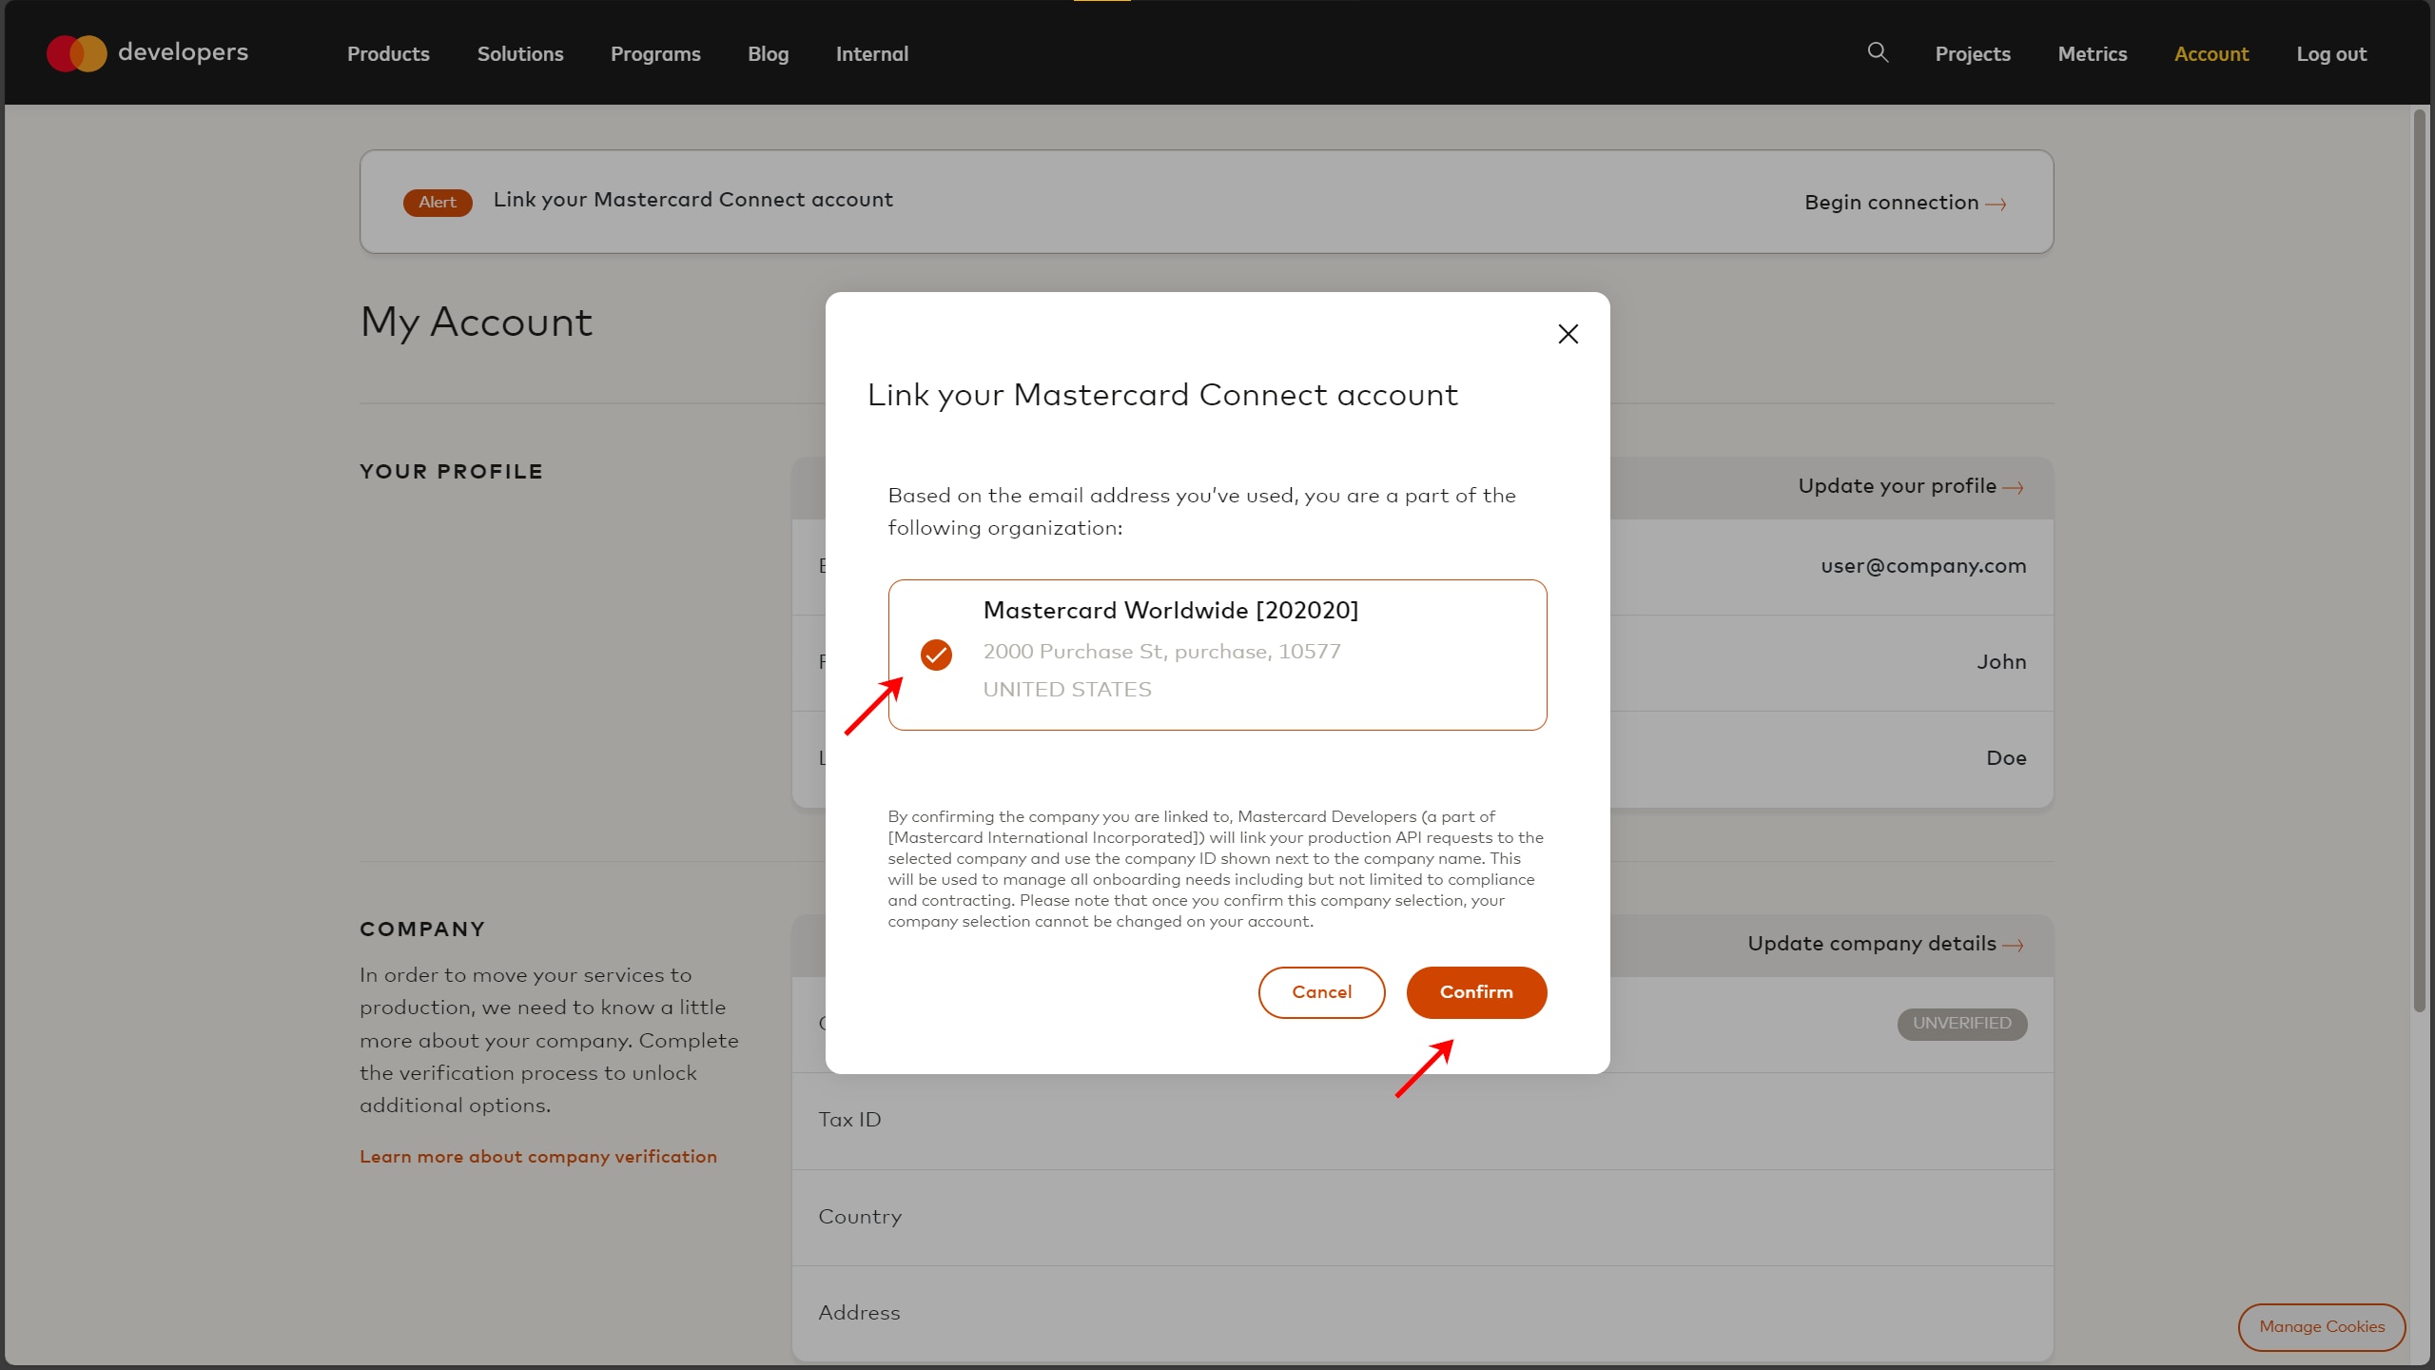Viewport: 2435px width, 1370px height.
Task: Click the Update company details arrow icon
Action: pos(2014,944)
